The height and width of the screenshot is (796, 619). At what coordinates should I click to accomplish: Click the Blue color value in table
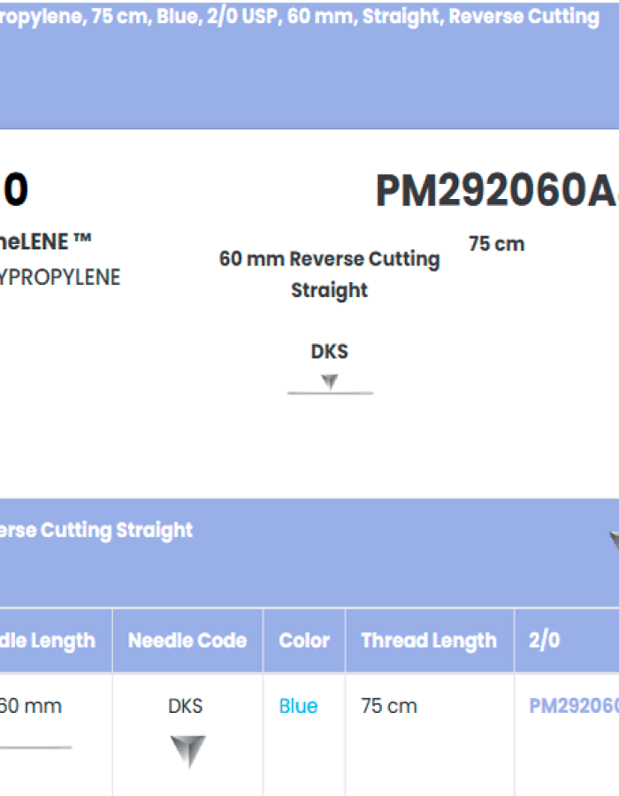point(298,706)
